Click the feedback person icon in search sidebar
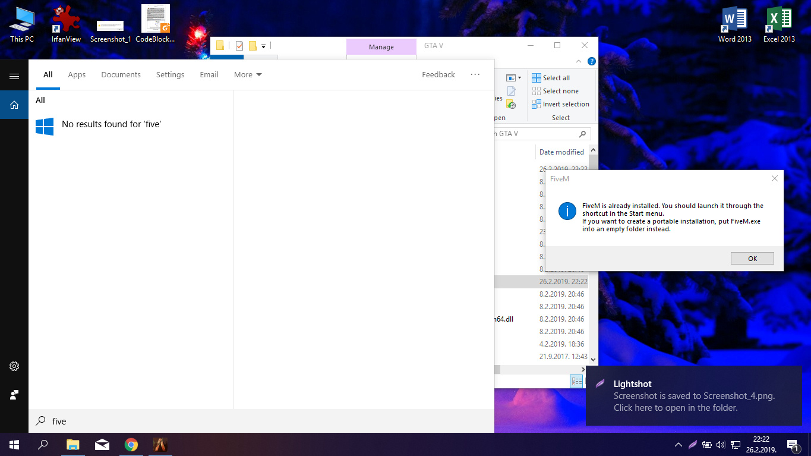The height and width of the screenshot is (456, 811). (14, 395)
